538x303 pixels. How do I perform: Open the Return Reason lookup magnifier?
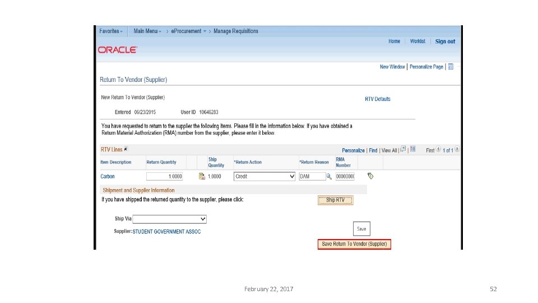(329, 177)
